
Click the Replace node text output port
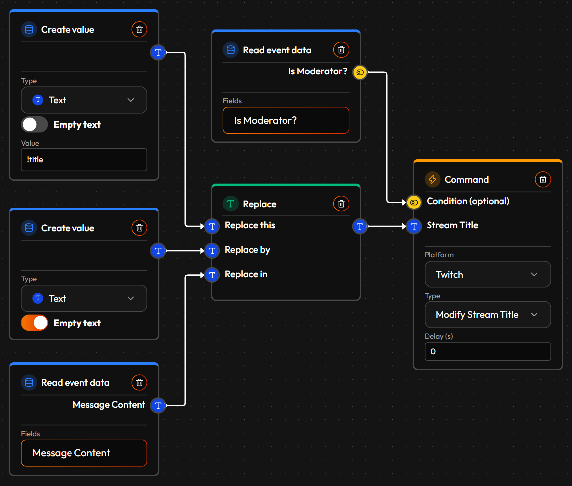pyautogui.click(x=360, y=226)
